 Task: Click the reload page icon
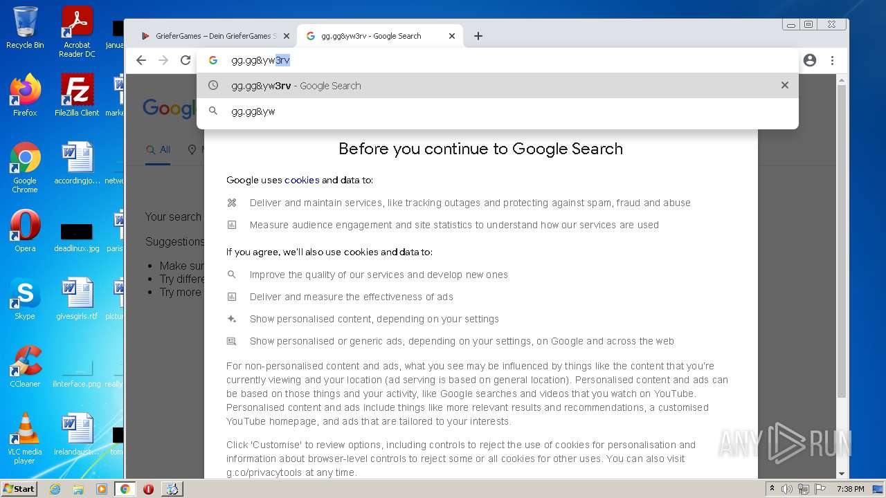point(186,60)
